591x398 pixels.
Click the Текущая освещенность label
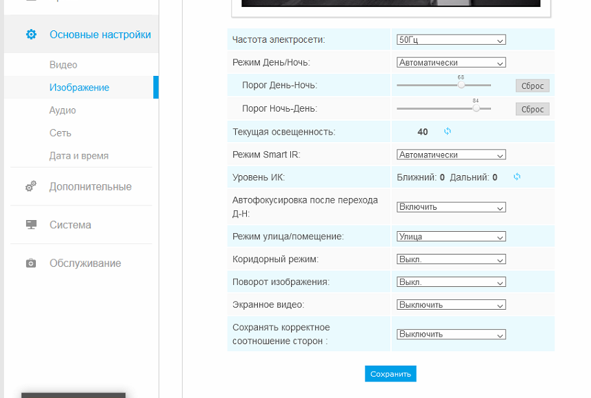point(284,132)
